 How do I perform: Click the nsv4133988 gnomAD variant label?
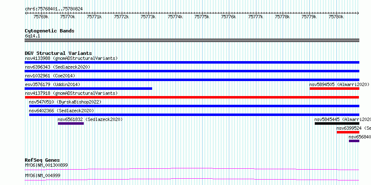71,58
